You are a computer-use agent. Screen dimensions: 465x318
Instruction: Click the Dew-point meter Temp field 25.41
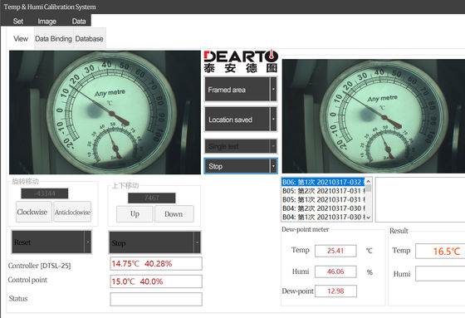click(335, 251)
